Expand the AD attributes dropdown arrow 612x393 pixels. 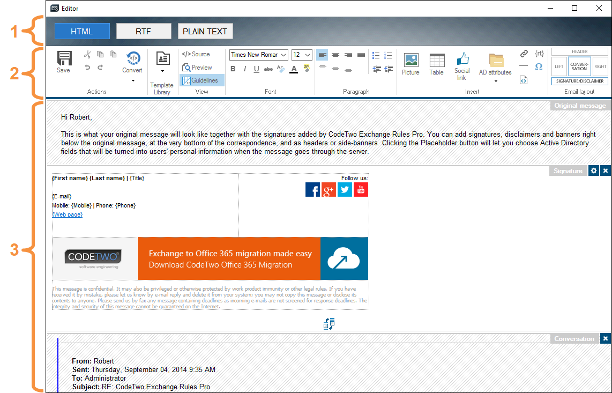click(x=496, y=81)
